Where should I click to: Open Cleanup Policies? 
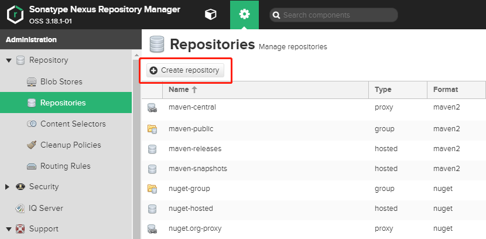point(71,145)
